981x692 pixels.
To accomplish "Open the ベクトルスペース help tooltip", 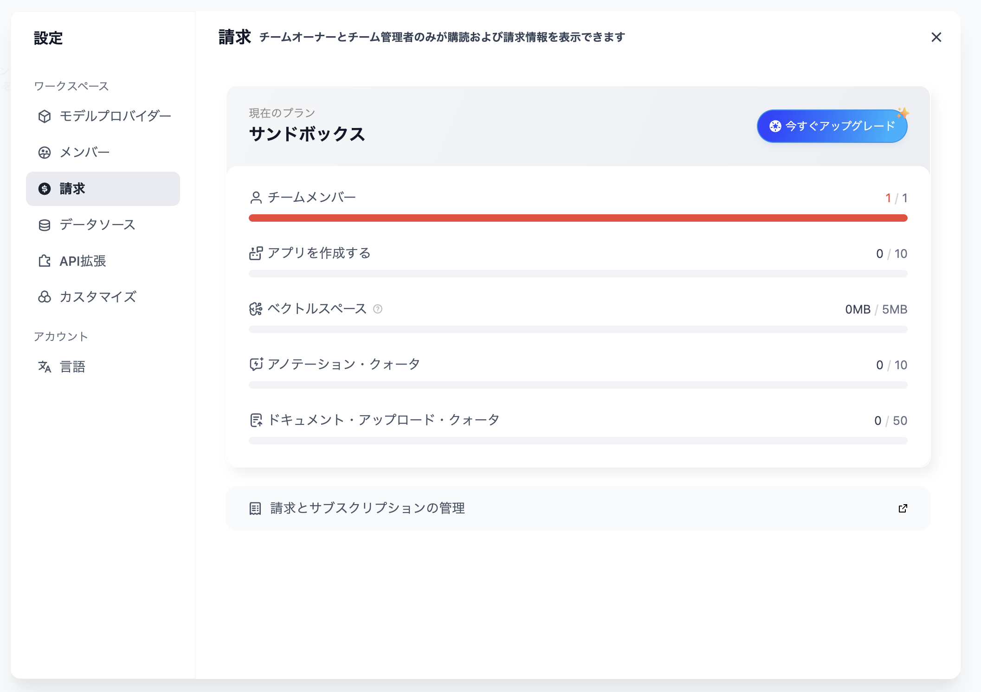I will click(377, 309).
